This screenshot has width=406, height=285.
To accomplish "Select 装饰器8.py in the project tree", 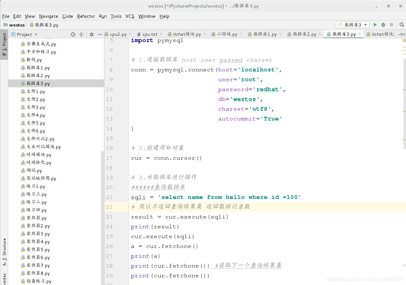I will (x=35, y=273).
